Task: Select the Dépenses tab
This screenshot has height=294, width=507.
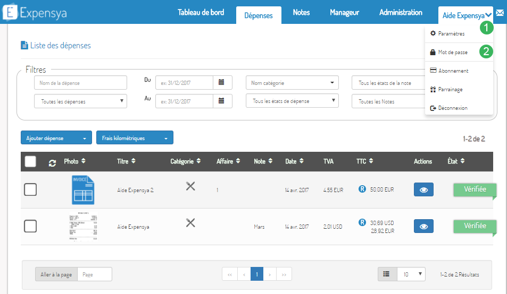Action: click(259, 15)
